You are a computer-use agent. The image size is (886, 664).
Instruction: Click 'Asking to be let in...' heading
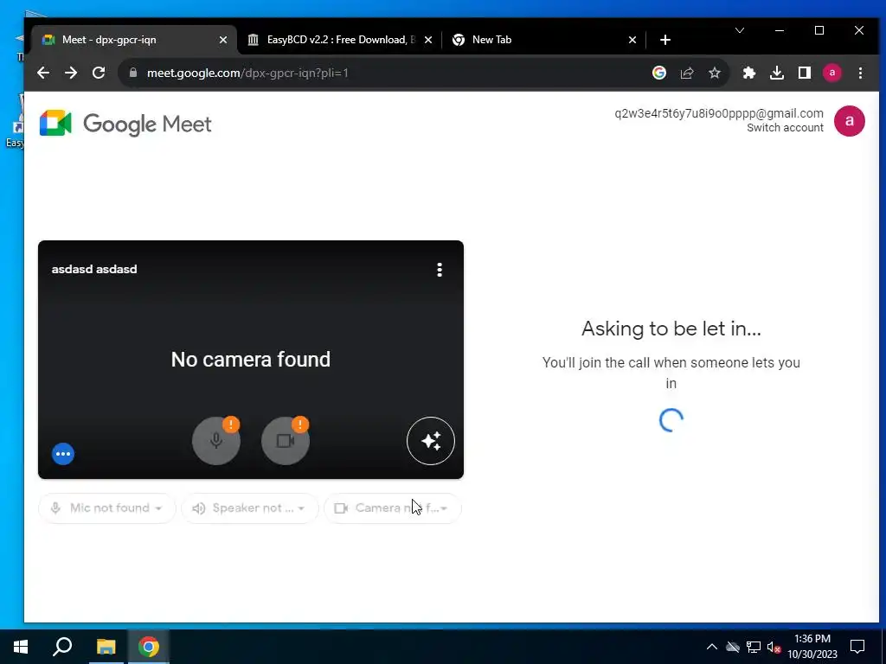click(x=671, y=329)
